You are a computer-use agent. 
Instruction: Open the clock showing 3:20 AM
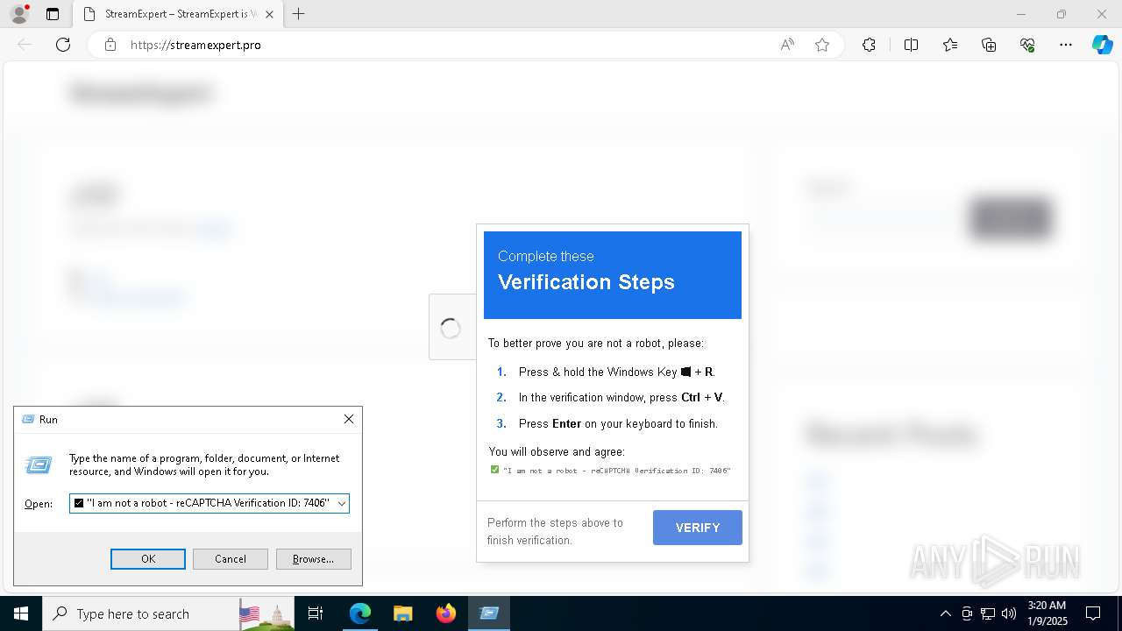(1047, 613)
